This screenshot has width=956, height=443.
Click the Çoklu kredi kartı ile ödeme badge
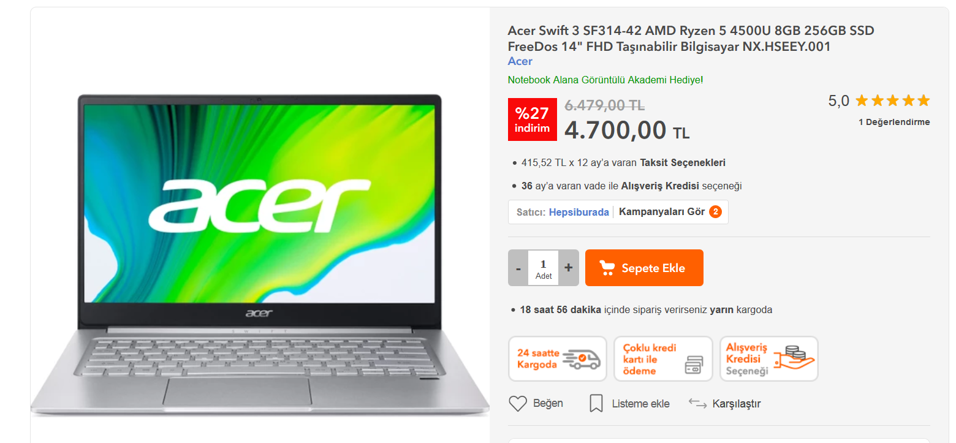click(664, 358)
